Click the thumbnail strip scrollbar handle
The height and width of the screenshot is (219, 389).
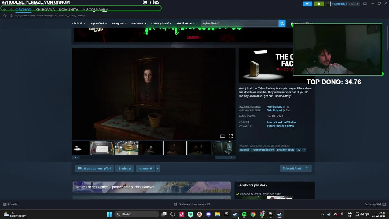[x=221, y=158]
